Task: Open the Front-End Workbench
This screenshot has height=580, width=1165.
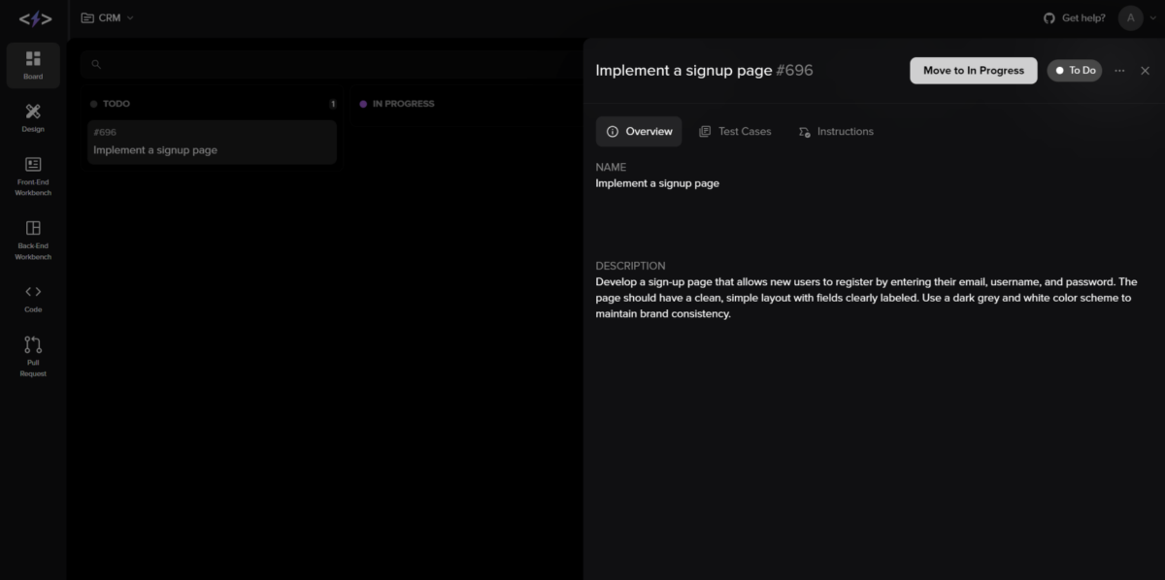Action: pos(32,175)
